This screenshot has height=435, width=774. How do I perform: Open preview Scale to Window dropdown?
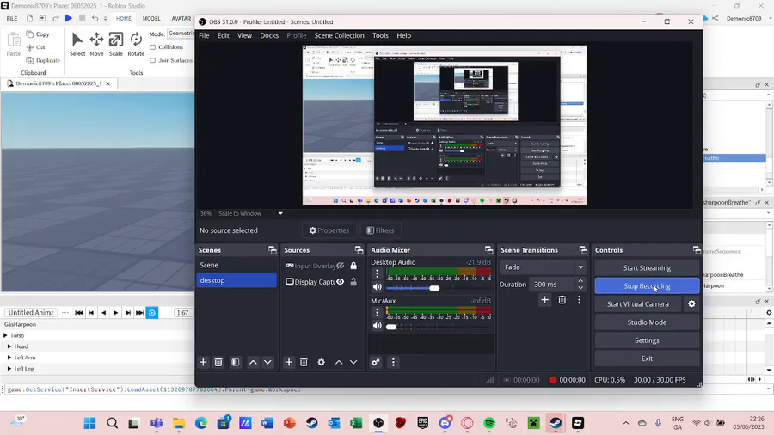pos(280,213)
